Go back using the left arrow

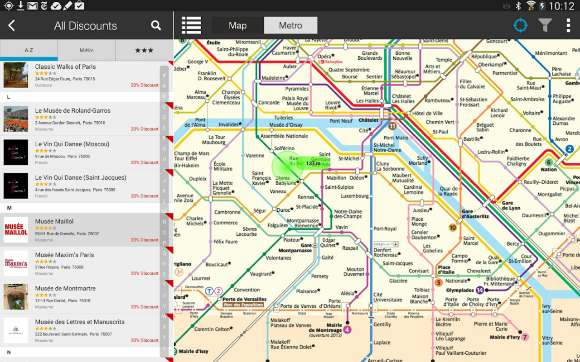pyautogui.click(x=12, y=26)
